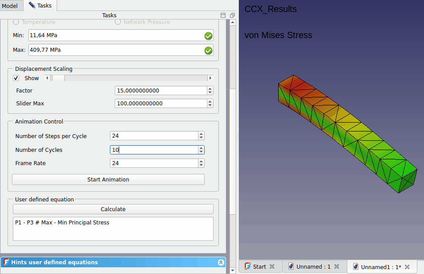424x274 pixels.
Task: Select the Temperature radio button
Action: click(x=16, y=22)
